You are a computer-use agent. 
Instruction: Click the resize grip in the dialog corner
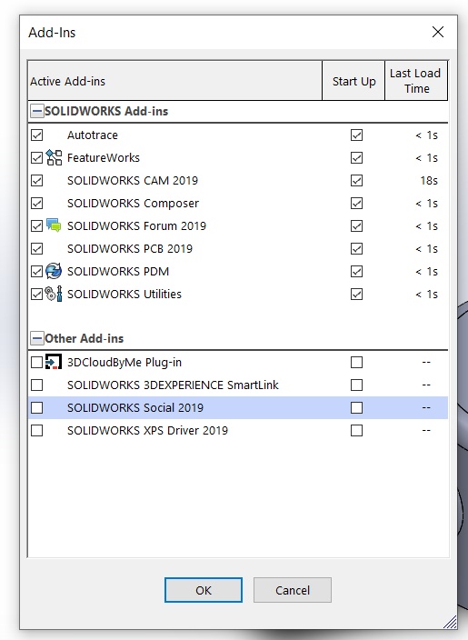point(450,622)
